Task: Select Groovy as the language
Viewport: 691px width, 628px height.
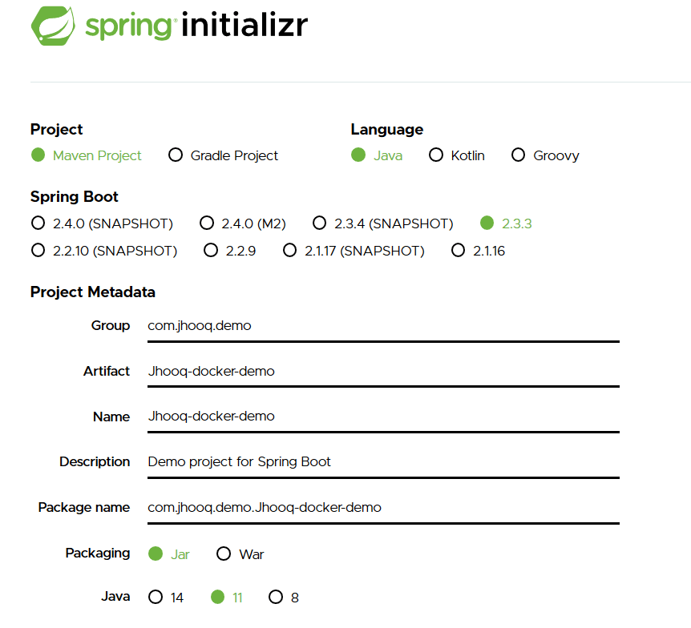Action: 518,155
